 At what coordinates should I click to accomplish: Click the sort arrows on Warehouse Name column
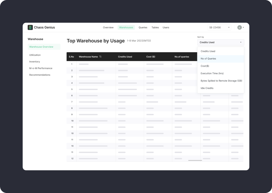[101, 57]
